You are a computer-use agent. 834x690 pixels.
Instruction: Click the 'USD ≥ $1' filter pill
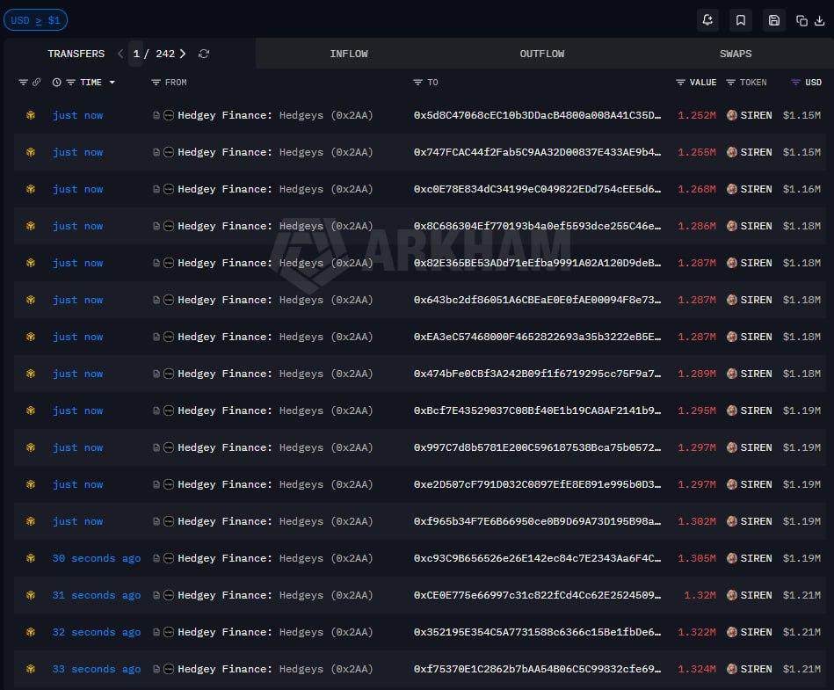tap(35, 19)
